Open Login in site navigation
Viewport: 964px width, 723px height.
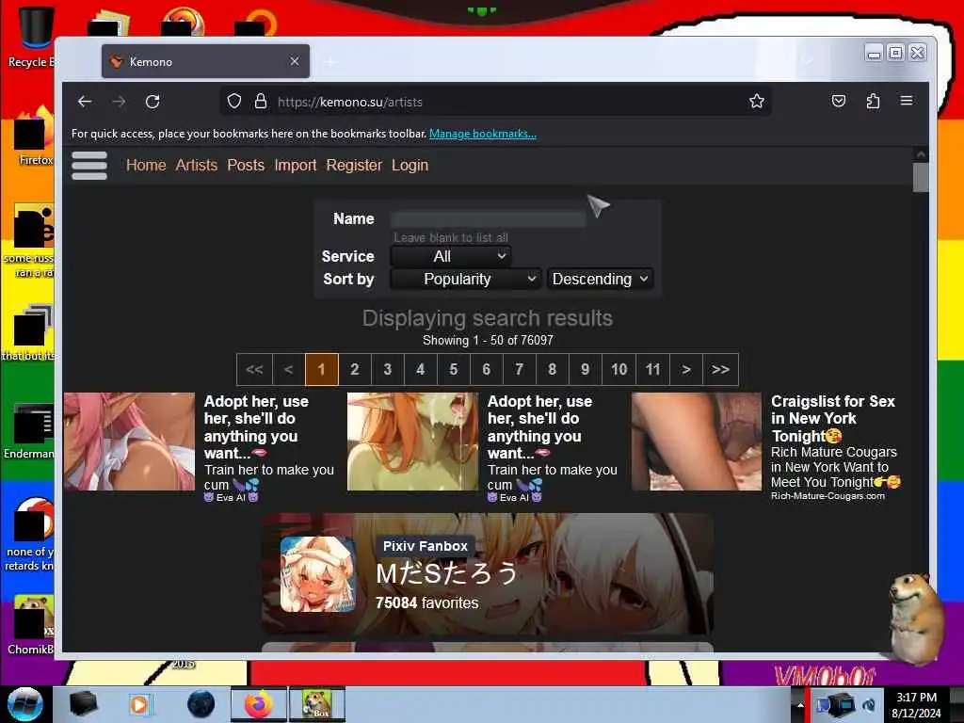pyautogui.click(x=410, y=166)
